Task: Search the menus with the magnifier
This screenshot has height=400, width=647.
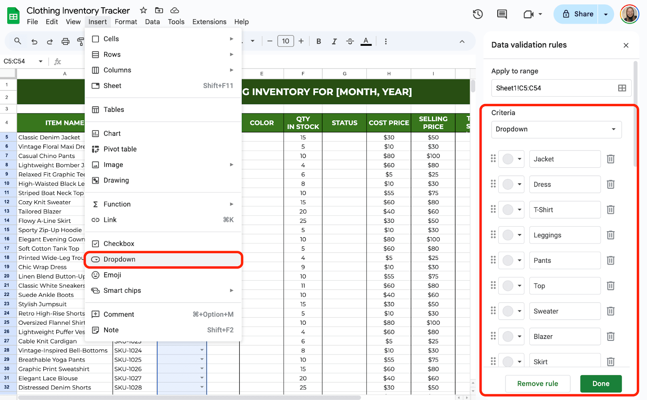Action: [18, 41]
